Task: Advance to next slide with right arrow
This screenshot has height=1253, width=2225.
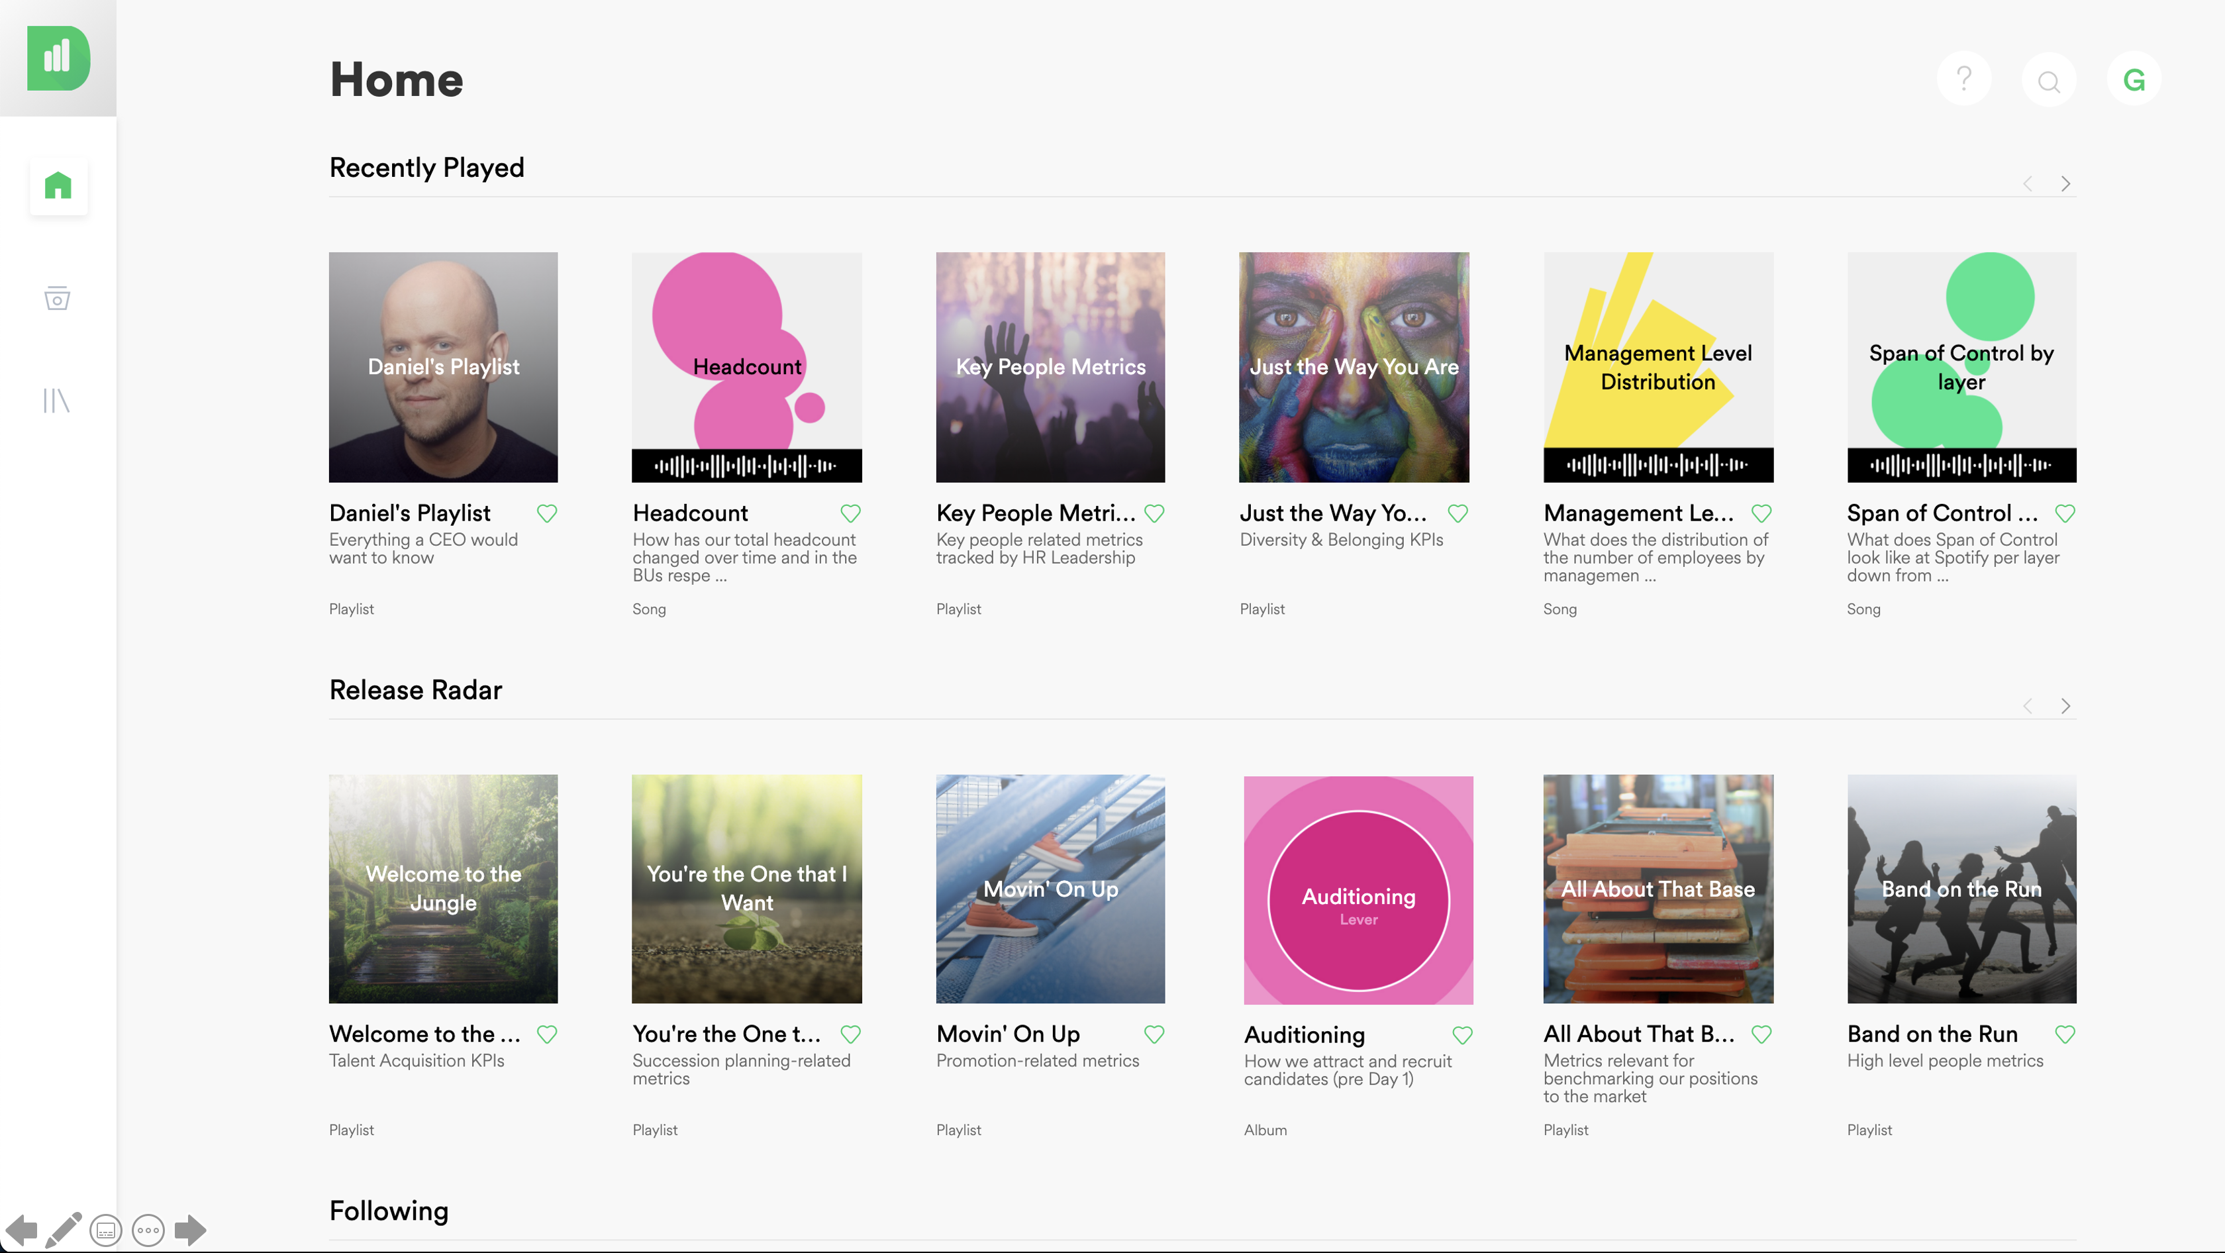Action: (x=190, y=1230)
